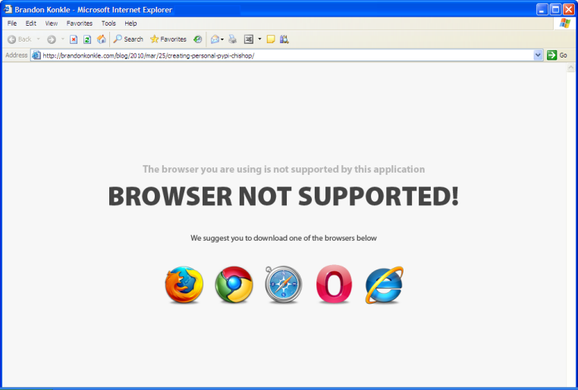578x390 pixels.
Task: Click the Windows flag throbber logo
Action: [x=565, y=23]
